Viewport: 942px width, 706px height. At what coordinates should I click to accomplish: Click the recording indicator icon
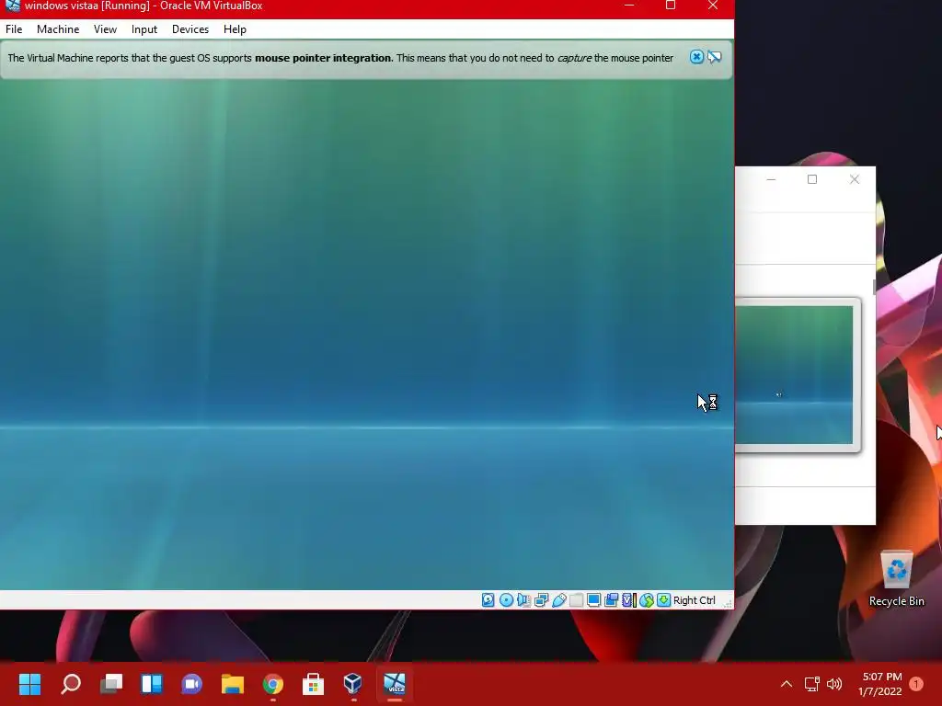pos(611,599)
